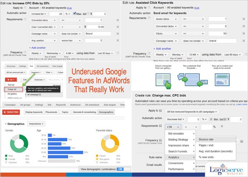The image size is (248, 177).
Task: Select Bounce rate from Analytics submenu
Action: click(206, 140)
